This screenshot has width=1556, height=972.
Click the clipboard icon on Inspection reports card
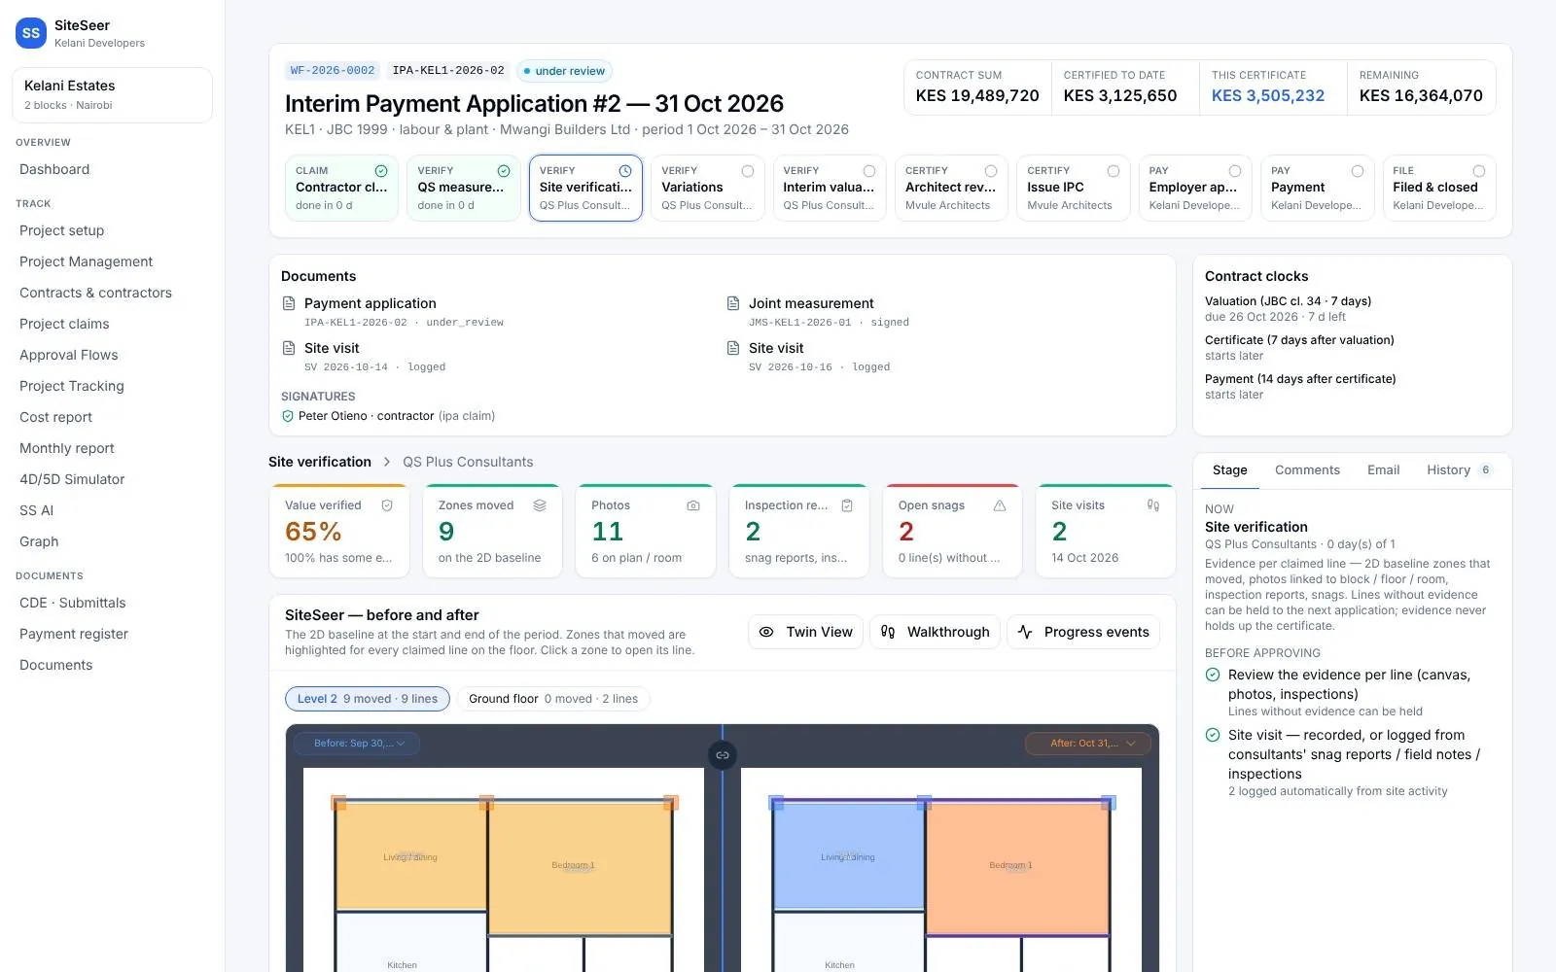coord(847,505)
